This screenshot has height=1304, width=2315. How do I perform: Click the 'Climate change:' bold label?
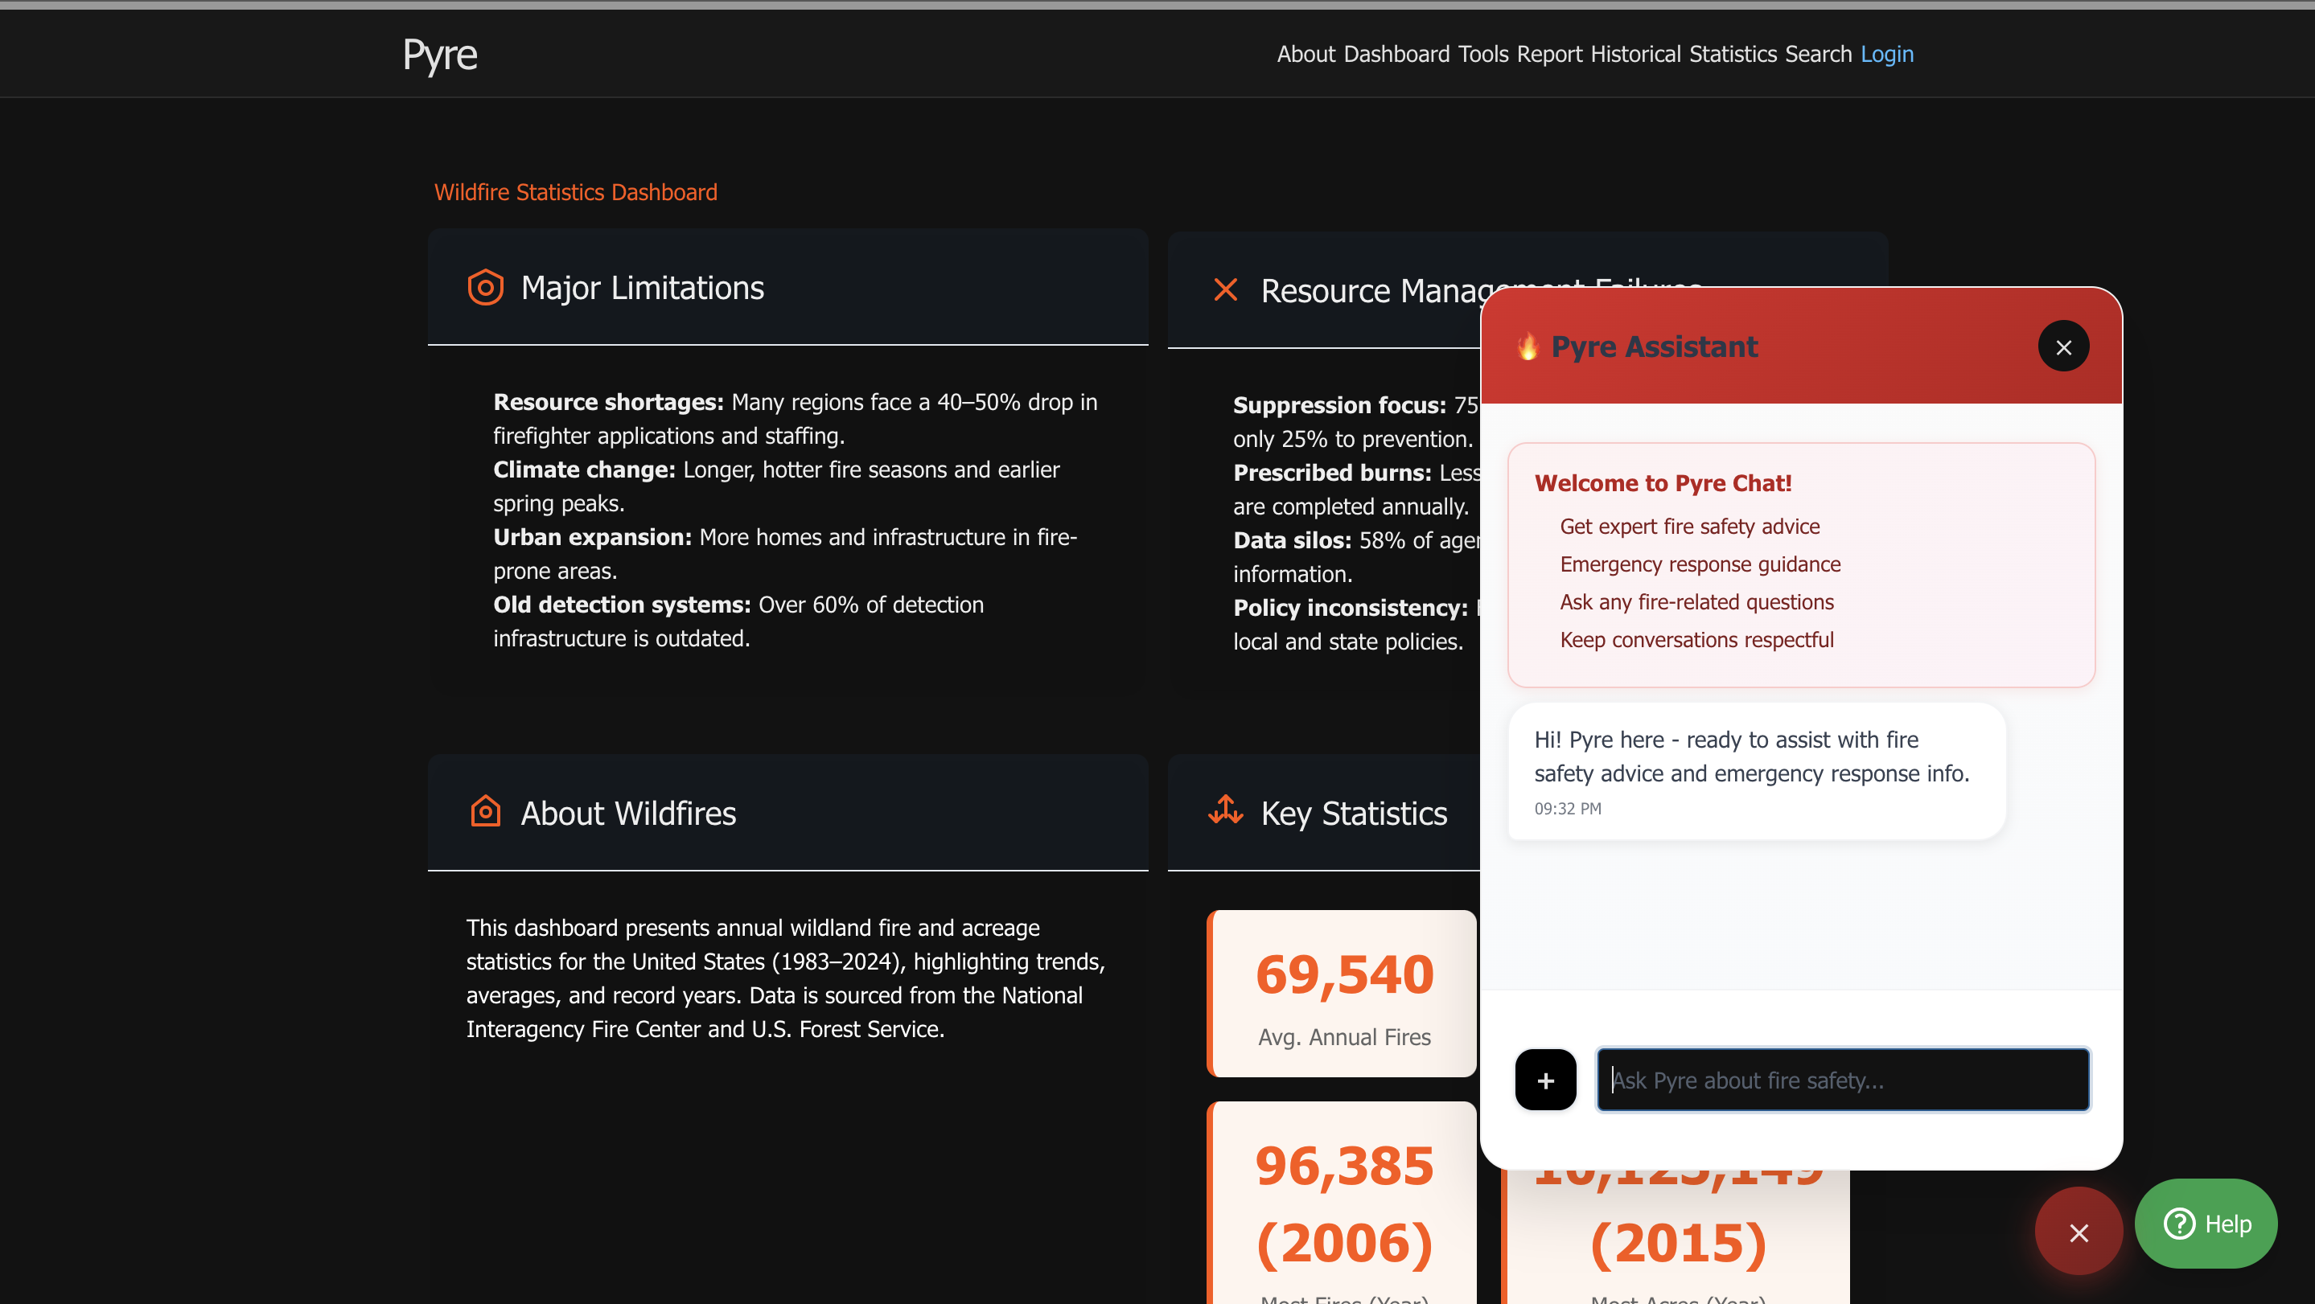pos(584,470)
